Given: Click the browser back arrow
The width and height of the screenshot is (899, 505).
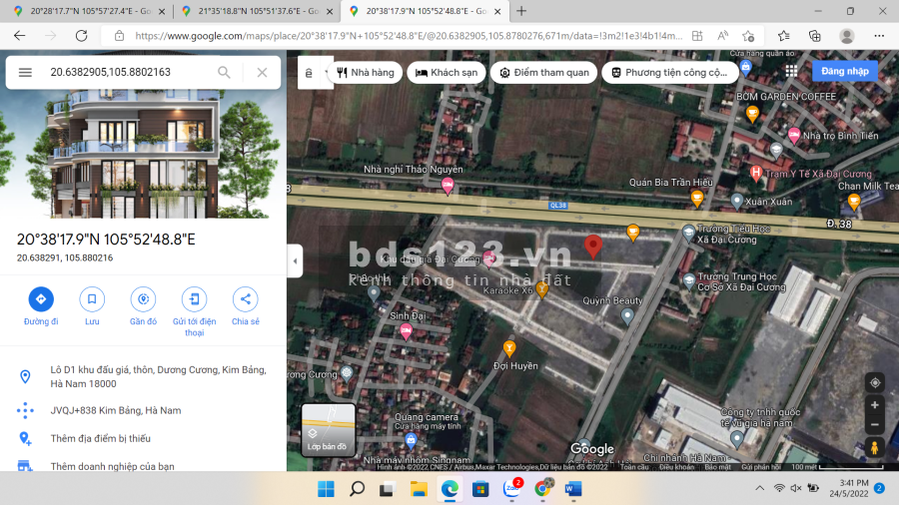Looking at the screenshot, I should (20, 36).
